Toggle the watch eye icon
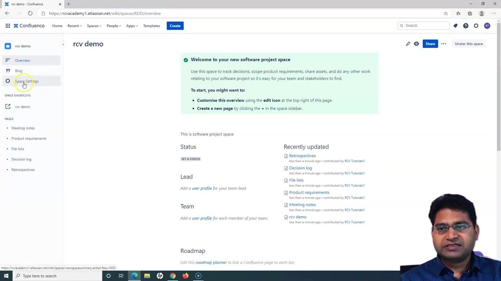The width and height of the screenshot is (501, 281). click(x=416, y=44)
